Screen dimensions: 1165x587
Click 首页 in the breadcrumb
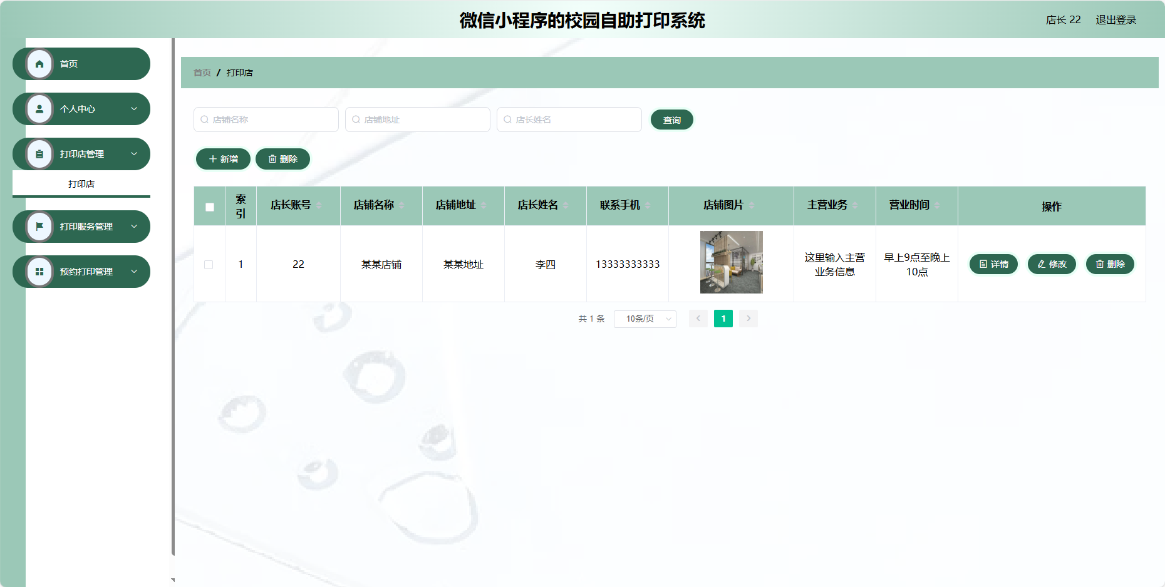click(202, 73)
